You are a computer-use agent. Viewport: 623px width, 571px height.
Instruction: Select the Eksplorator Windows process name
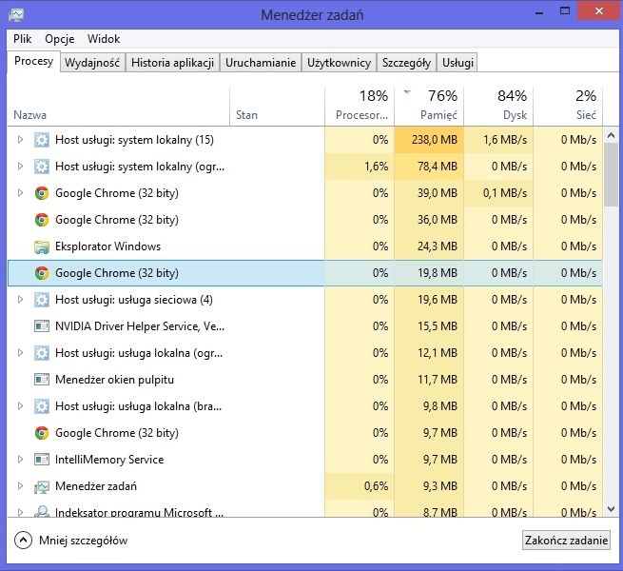point(108,246)
